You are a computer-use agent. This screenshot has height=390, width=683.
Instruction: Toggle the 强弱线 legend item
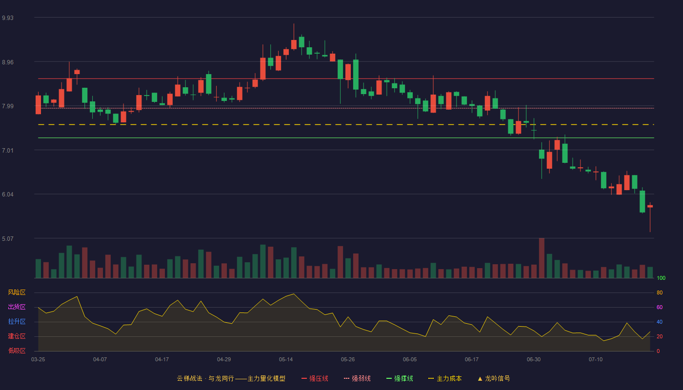coord(357,378)
